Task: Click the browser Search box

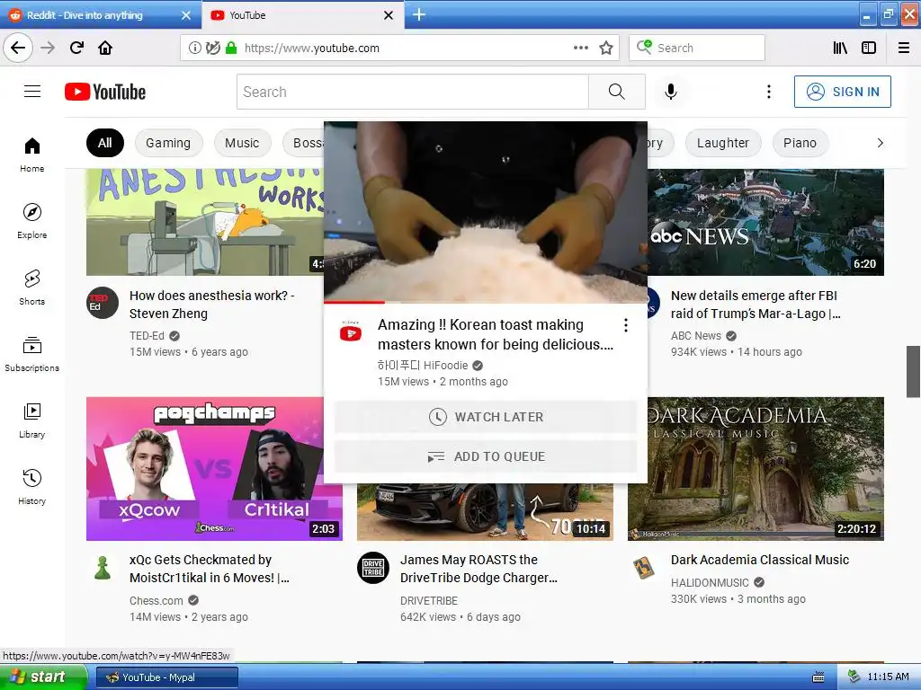Action: point(697,48)
